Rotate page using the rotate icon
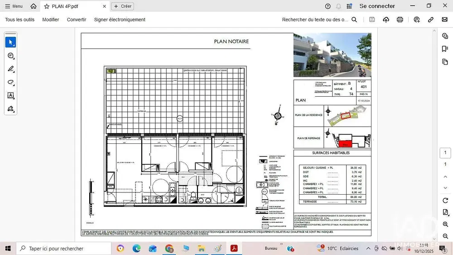This screenshot has width=453, height=255. [445, 201]
